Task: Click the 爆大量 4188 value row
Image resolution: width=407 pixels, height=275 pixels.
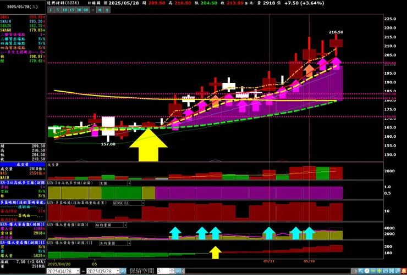Action: 23,229
